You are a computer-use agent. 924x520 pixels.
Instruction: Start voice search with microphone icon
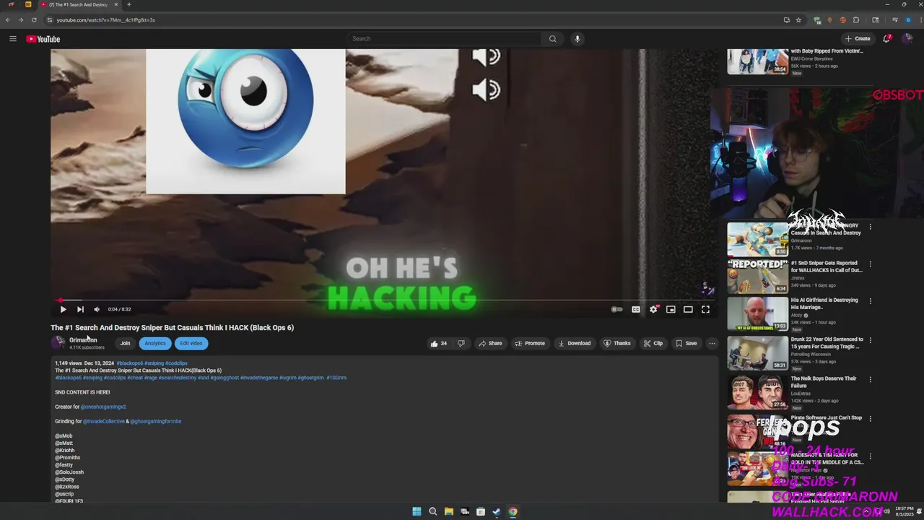click(577, 39)
